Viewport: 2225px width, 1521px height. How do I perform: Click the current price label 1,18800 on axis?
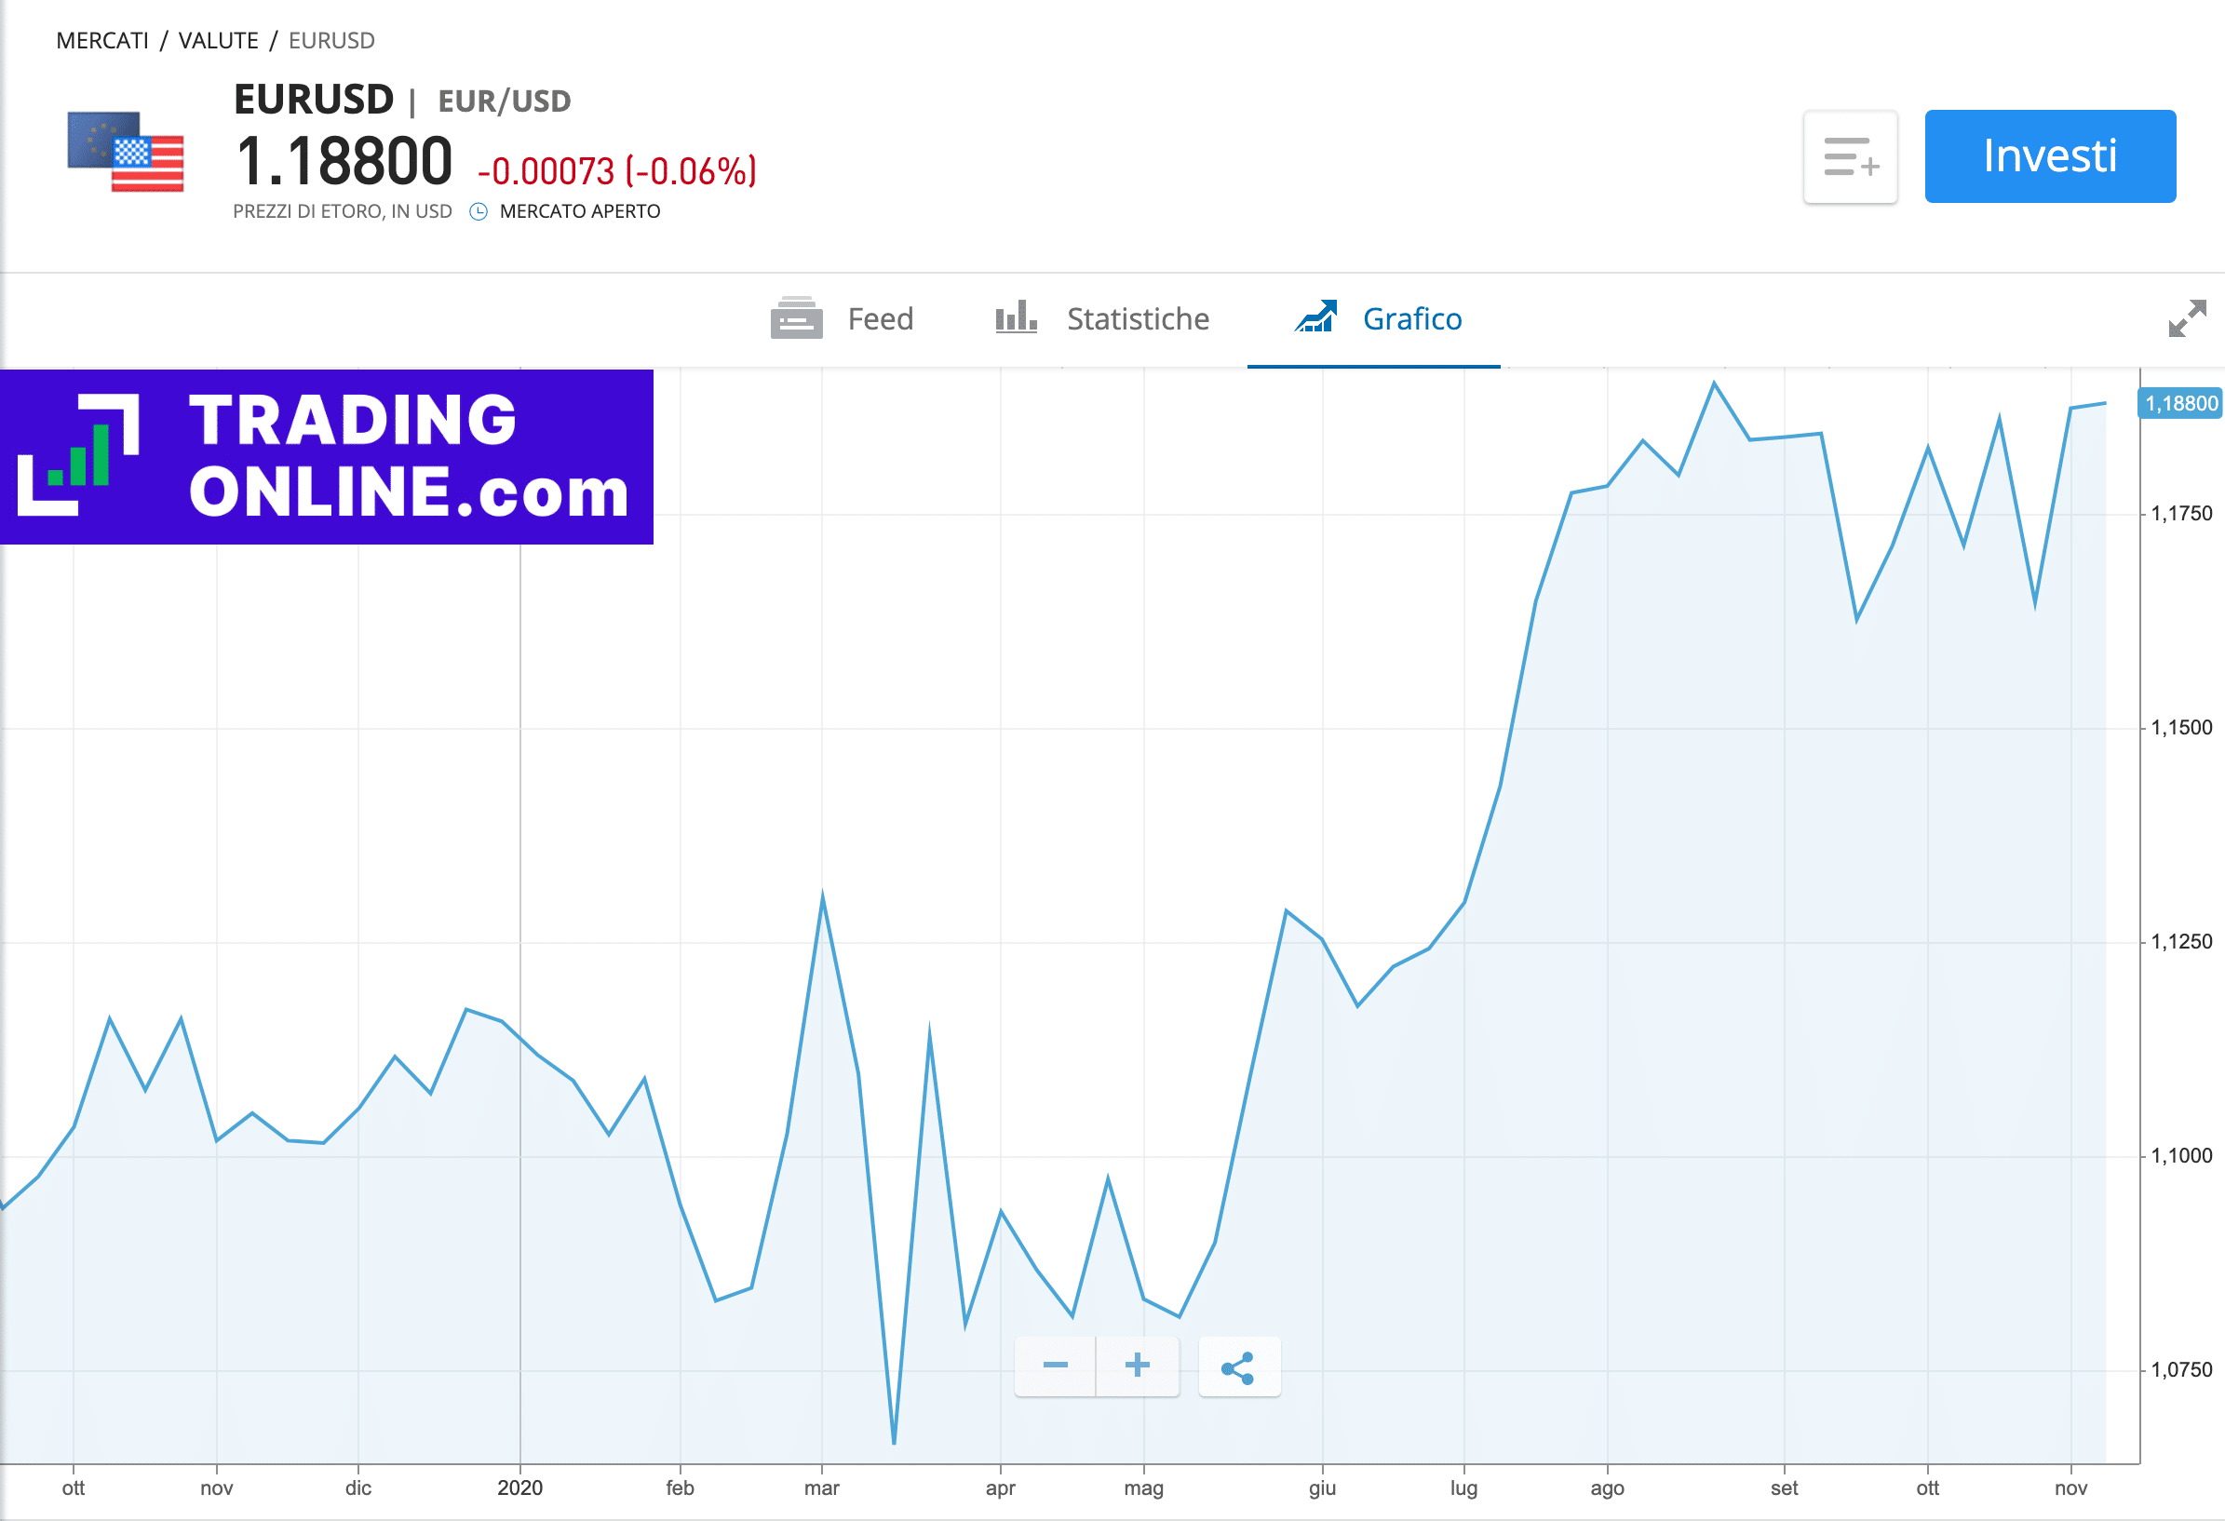click(x=2181, y=403)
